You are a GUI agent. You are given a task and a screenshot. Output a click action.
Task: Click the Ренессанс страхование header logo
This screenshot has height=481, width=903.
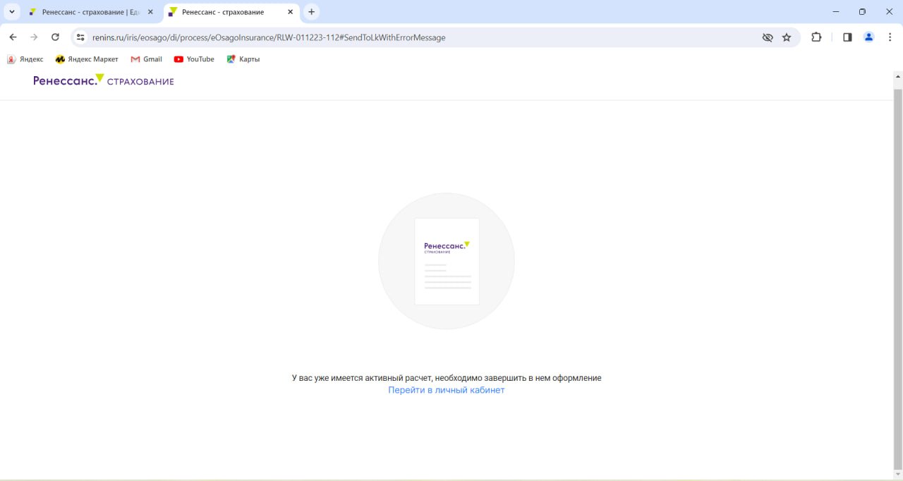(x=104, y=80)
